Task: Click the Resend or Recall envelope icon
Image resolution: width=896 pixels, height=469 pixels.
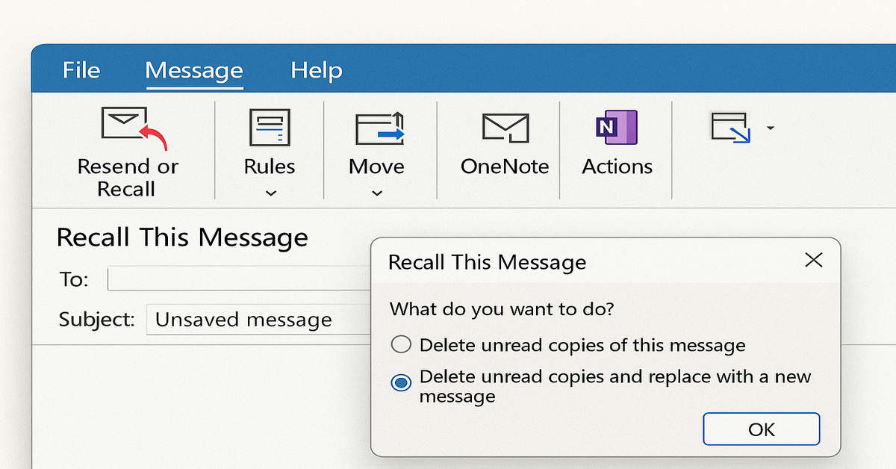Action: (133, 128)
